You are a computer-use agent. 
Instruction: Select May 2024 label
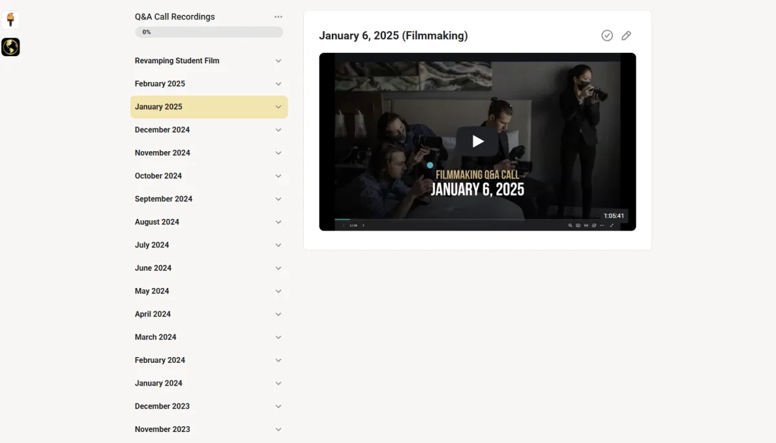click(152, 291)
